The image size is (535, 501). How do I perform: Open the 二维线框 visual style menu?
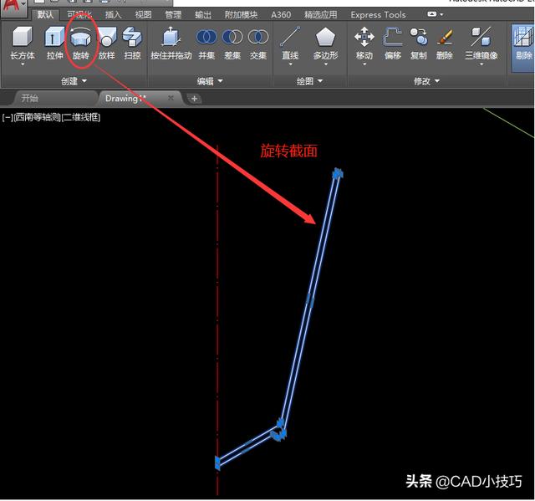tap(81, 117)
